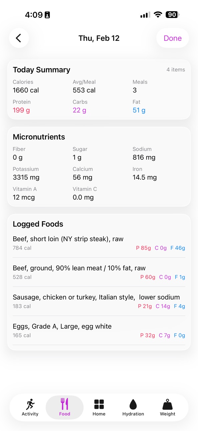Screen dimensions: 198x431
Task: Tap the Fat 51 g value
Action: point(139,110)
